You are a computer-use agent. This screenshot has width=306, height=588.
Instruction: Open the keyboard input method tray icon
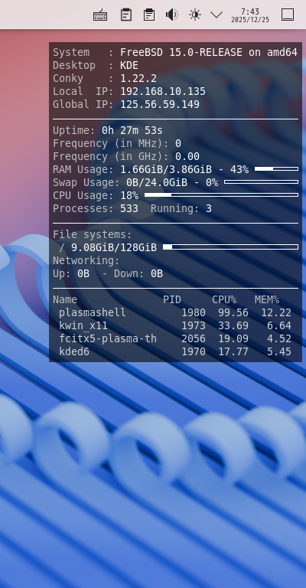click(100, 15)
